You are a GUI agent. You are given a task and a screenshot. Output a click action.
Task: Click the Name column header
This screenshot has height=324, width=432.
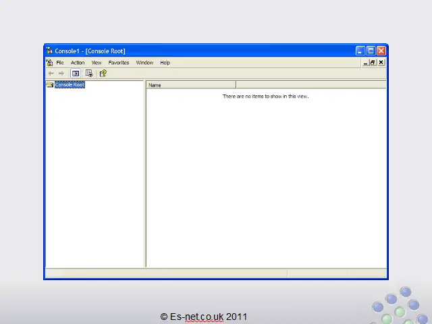(x=191, y=85)
